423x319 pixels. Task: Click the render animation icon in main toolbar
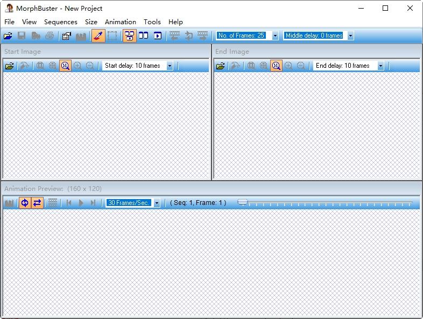[81, 36]
